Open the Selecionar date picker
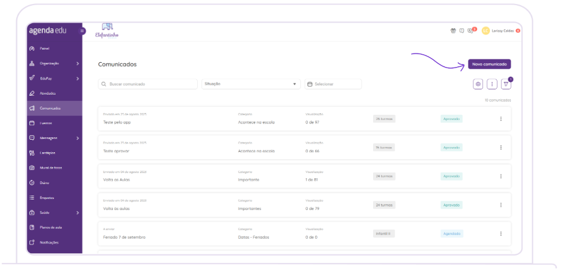 333,84
